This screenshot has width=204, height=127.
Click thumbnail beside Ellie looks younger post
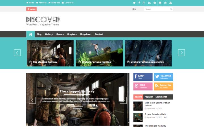pos(138,106)
